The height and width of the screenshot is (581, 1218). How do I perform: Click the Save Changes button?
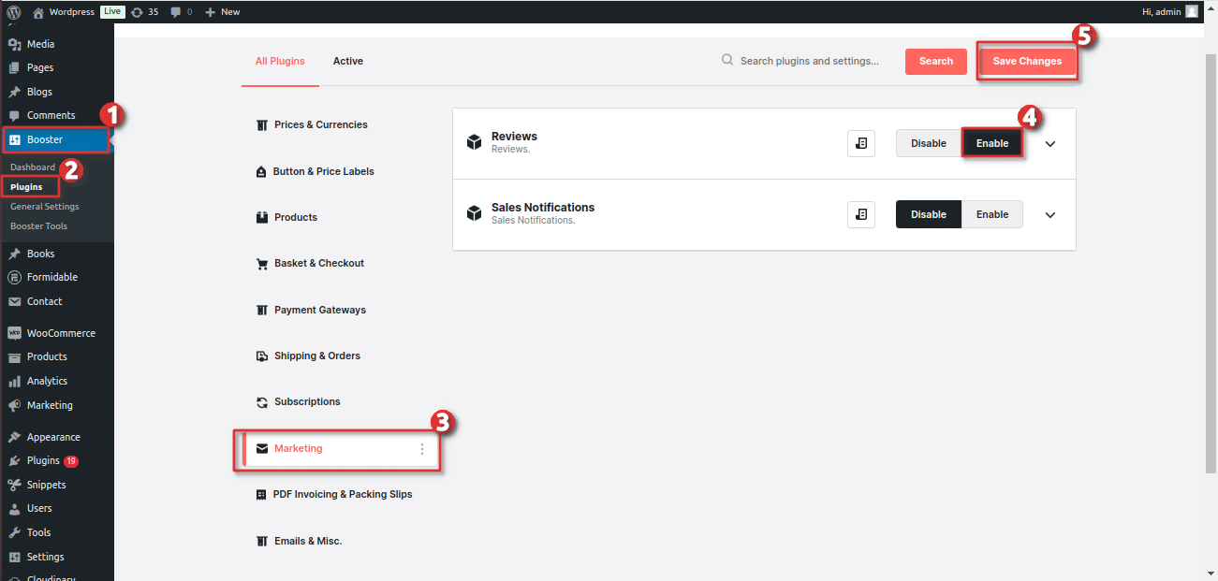[x=1027, y=61]
